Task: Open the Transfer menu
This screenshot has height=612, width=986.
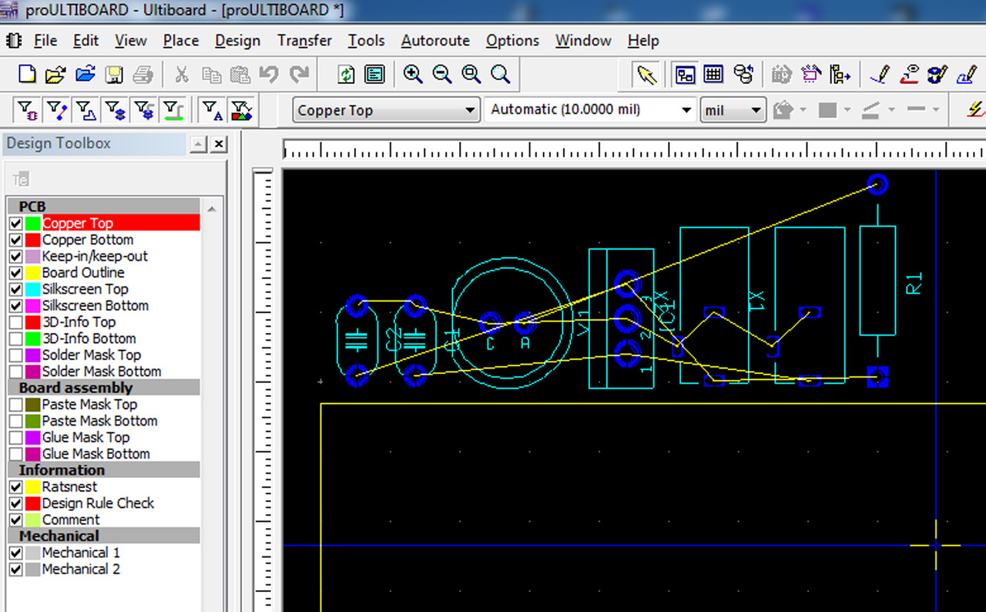Action: coord(304,41)
